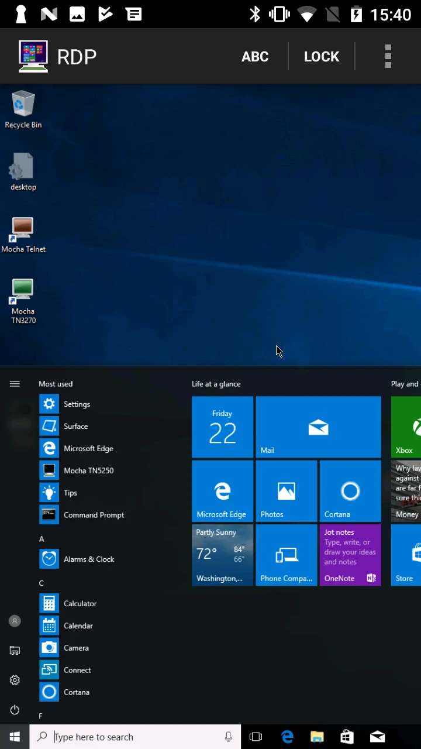
Task: Open the OneNote Jot notes tile
Action: tap(350, 555)
